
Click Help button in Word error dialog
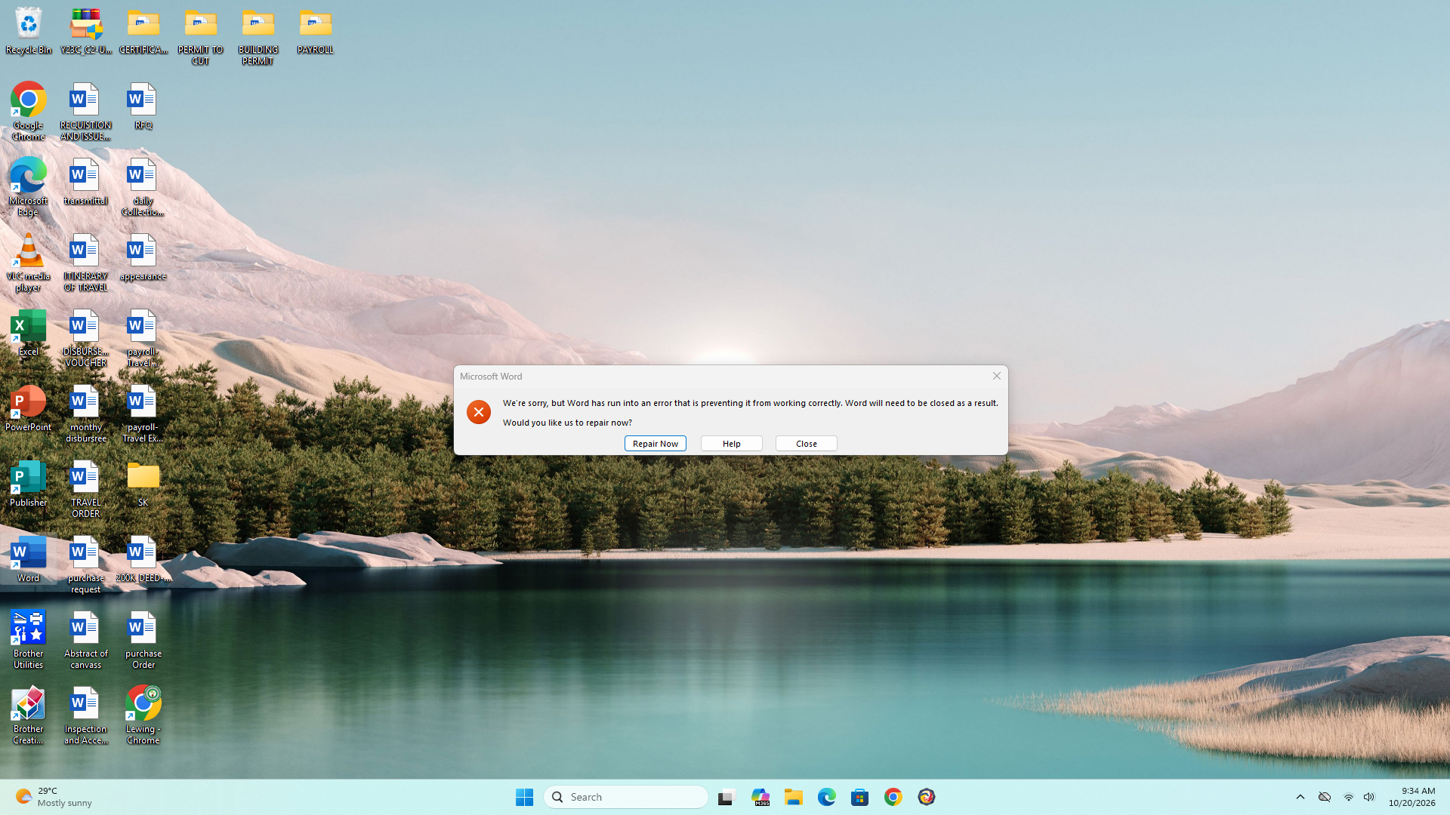(731, 444)
